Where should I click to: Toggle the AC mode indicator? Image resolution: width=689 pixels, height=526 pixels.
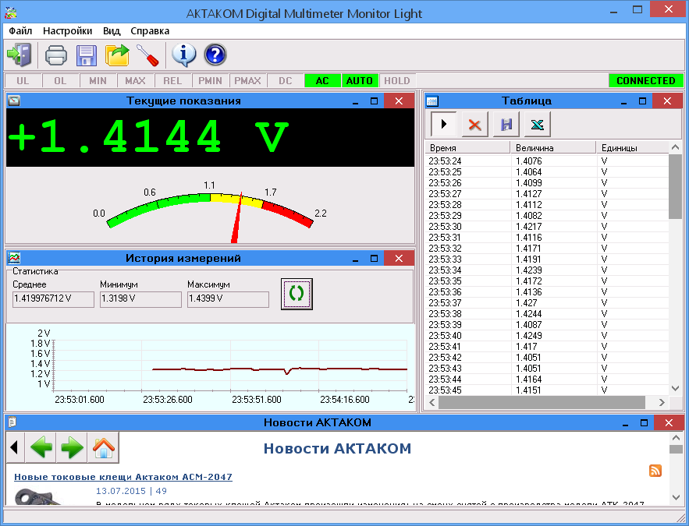pyautogui.click(x=322, y=81)
